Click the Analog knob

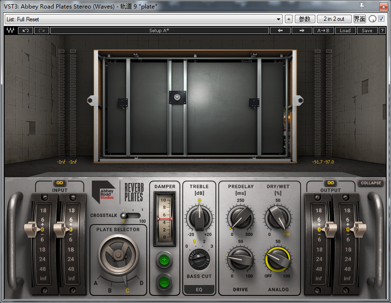pyautogui.click(x=278, y=259)
